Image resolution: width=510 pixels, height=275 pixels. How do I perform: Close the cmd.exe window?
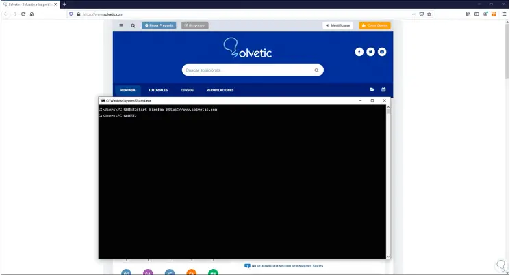point(384,100)
